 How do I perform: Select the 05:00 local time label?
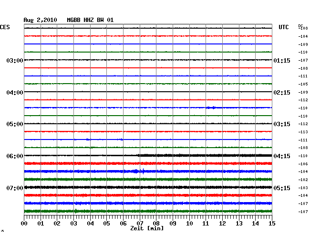(x=15, y=124)
